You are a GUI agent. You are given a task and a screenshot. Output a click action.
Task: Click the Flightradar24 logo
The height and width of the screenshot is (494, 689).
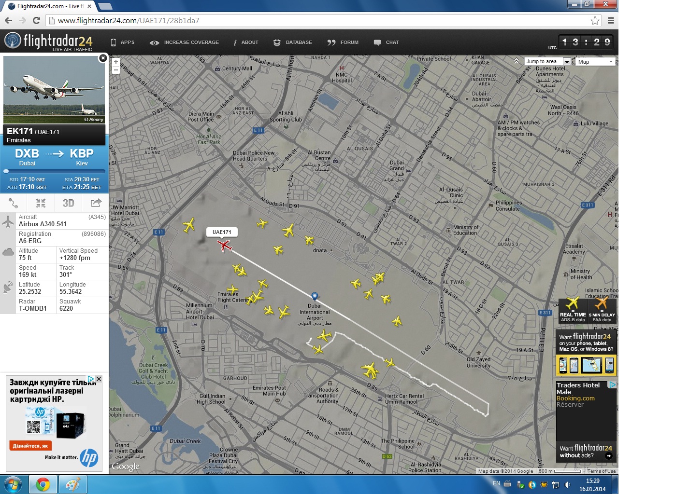coord(48,42)
